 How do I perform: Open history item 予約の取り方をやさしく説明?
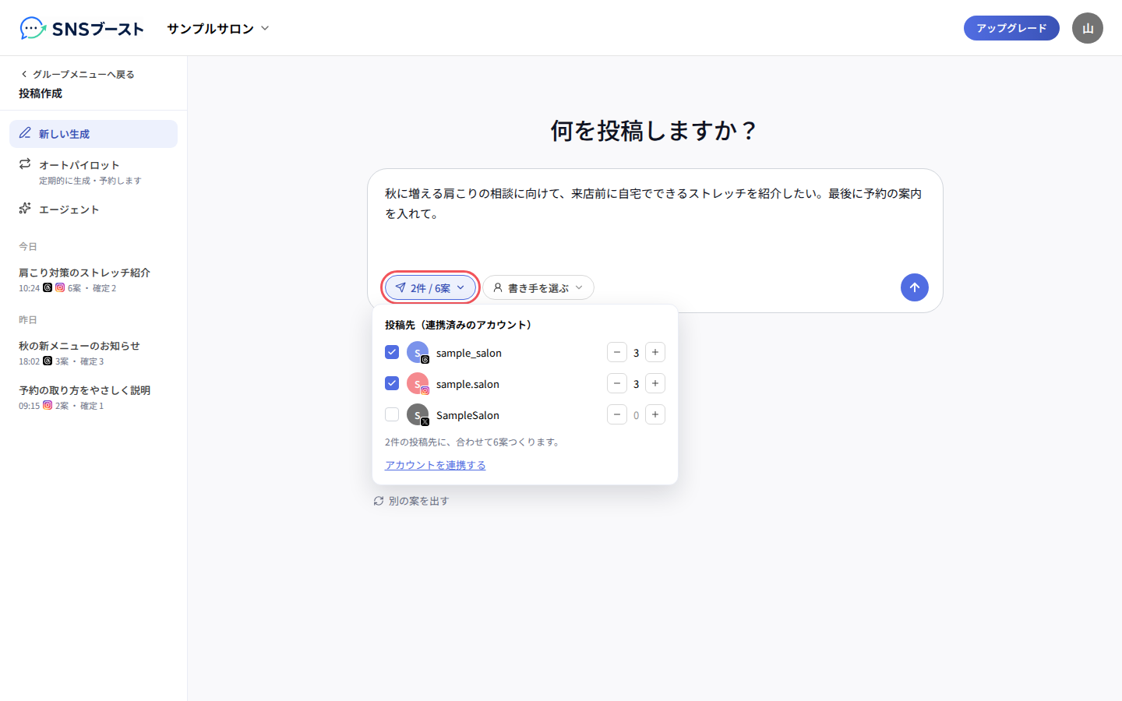(x=93, y=397)
